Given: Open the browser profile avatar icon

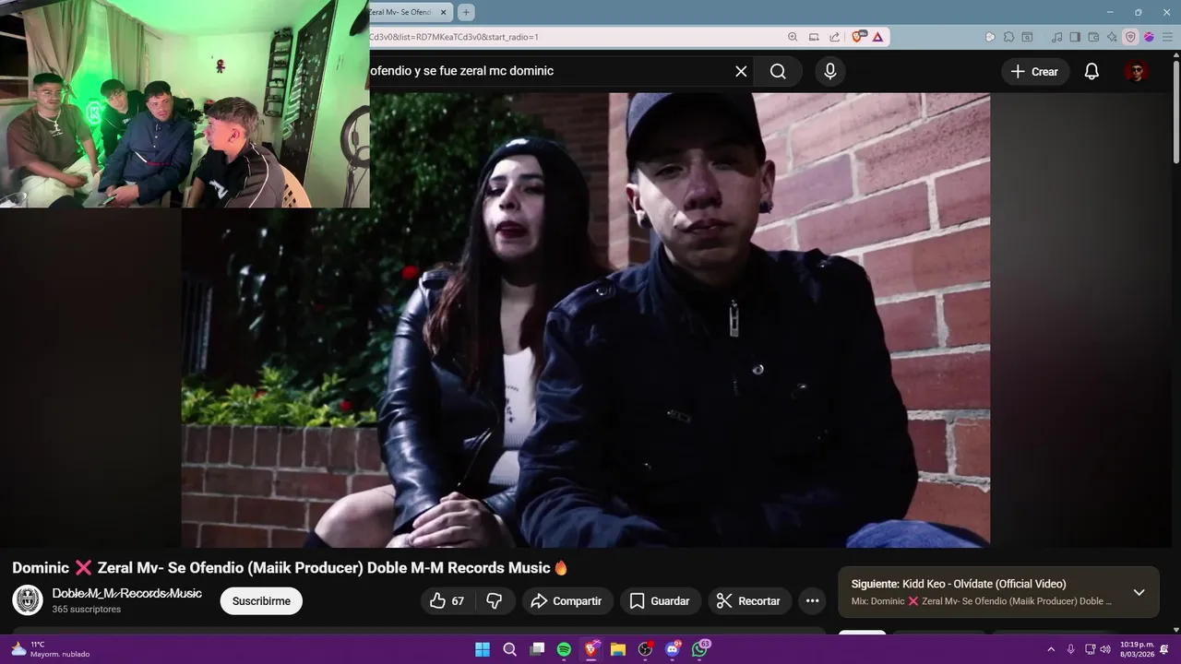Looking at the screenshot, I should (1149, 37).
